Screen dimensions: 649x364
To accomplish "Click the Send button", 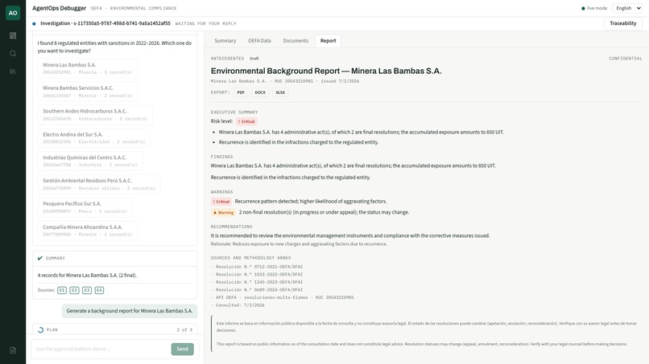I will (183, 349).
